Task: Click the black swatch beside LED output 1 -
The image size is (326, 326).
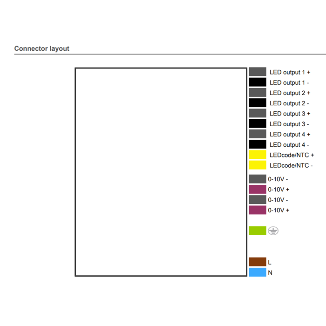Action: coord(258,82)
